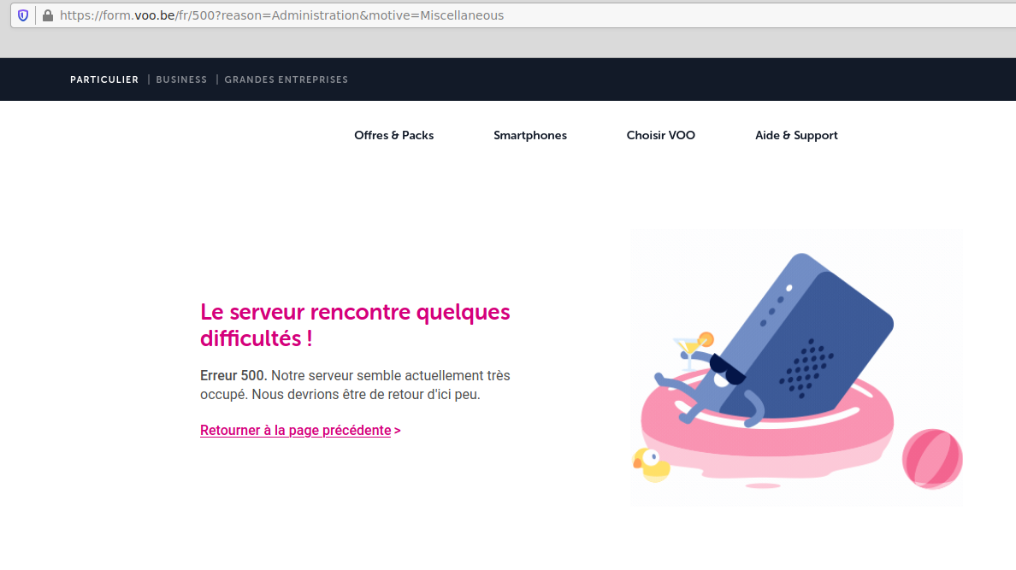Go to the Smartphones menu item
The height and width of the screenshot is (570, 1016).
coord(529,135)
